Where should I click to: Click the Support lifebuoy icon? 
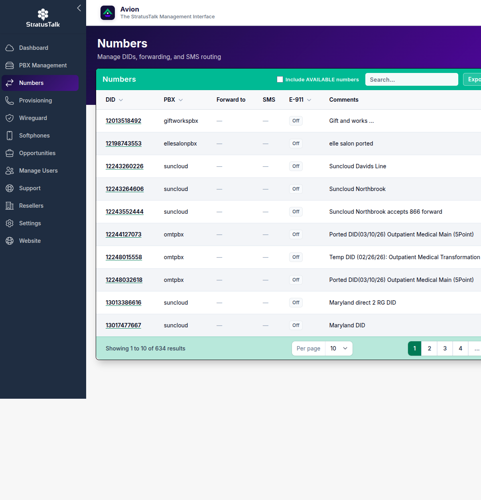pyautogui.click(x=10, y=188)
